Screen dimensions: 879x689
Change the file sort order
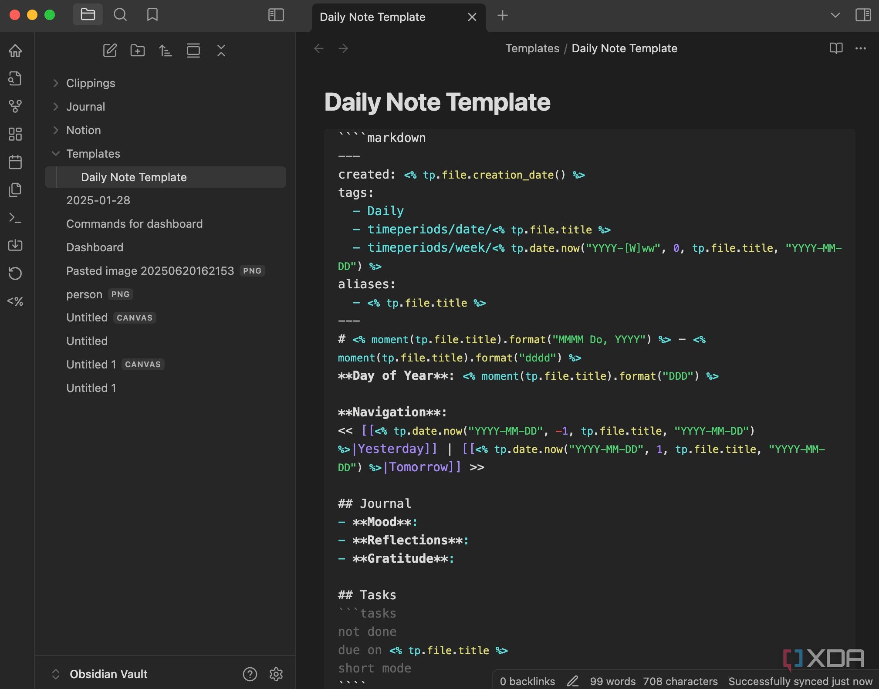pyautogui.click(x=166, y=51)
